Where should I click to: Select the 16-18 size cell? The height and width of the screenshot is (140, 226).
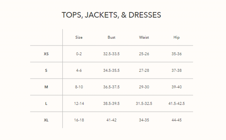pos(79,120)
